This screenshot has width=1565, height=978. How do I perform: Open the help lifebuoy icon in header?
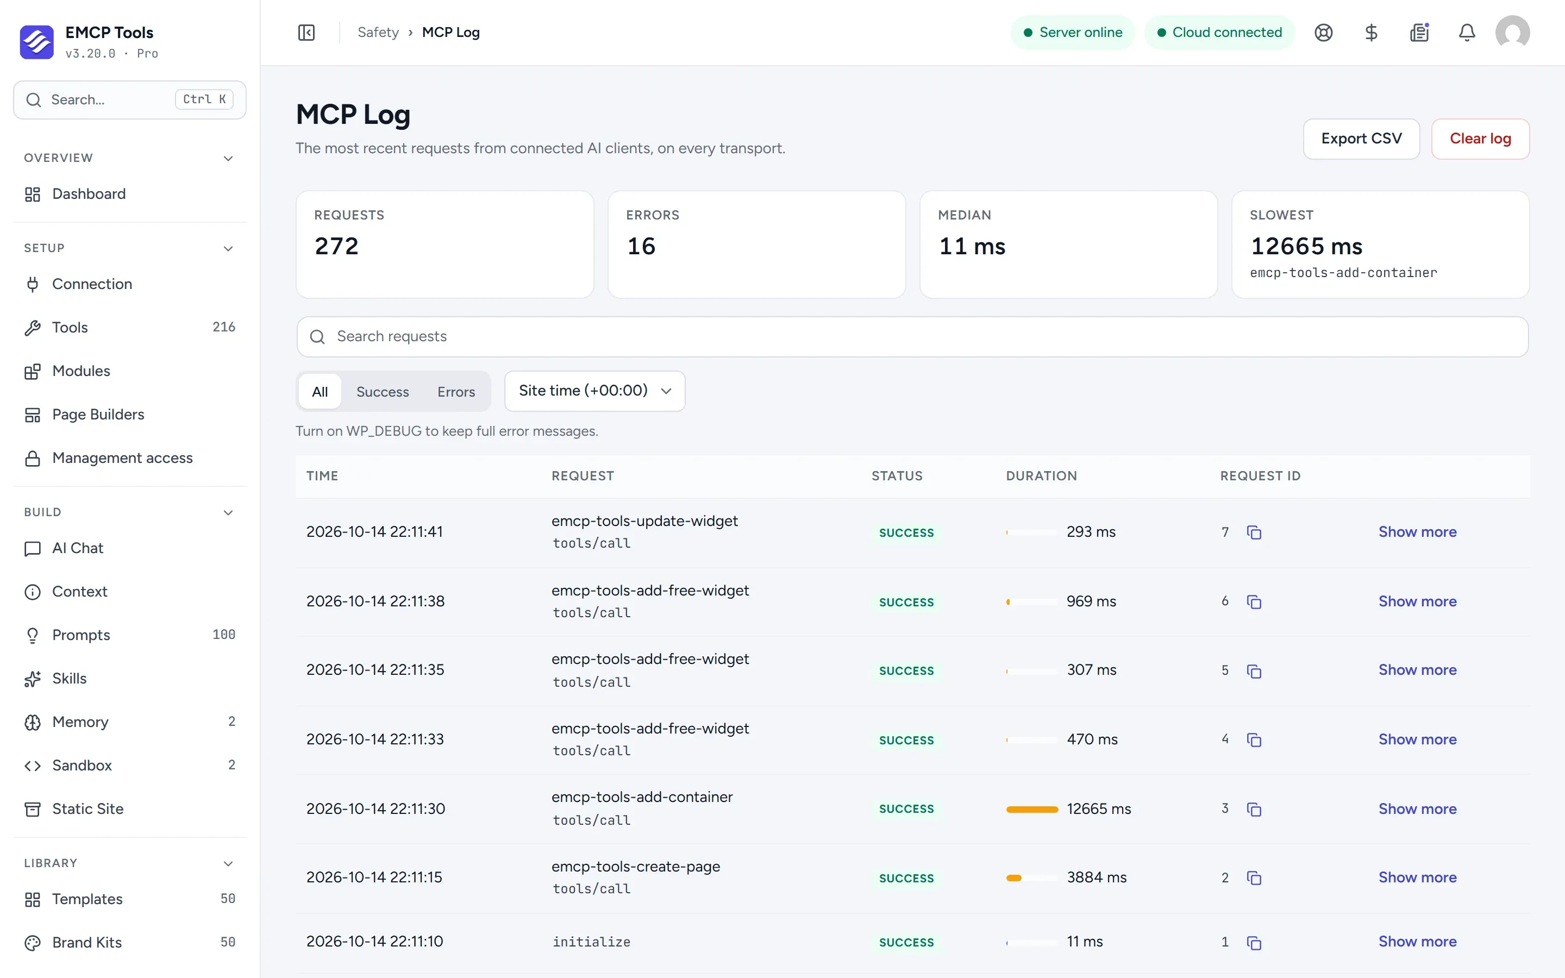(1323, 33)
